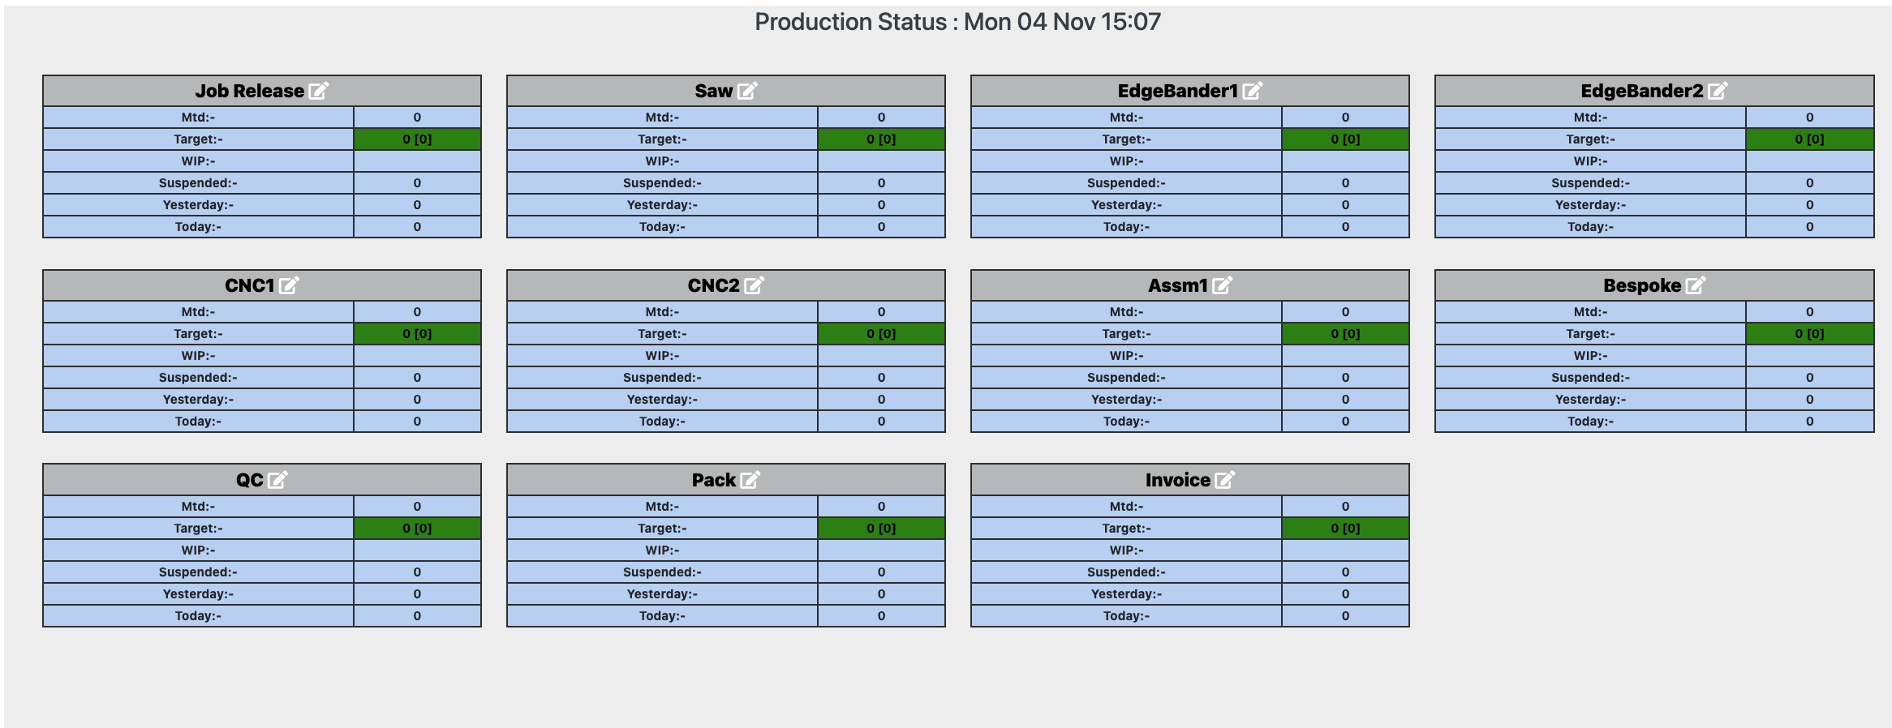The image size is (1892, 728).
Task: Click the EdgeBander1 edit icon
Action: click(1253, 91)
